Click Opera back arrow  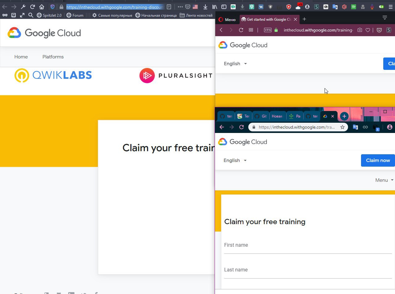221,30
